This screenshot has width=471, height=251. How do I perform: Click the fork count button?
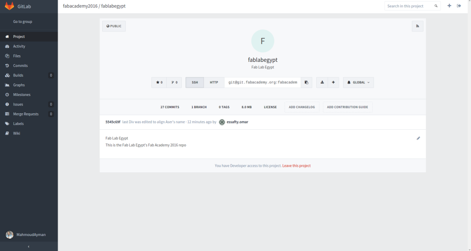point(174,82)
